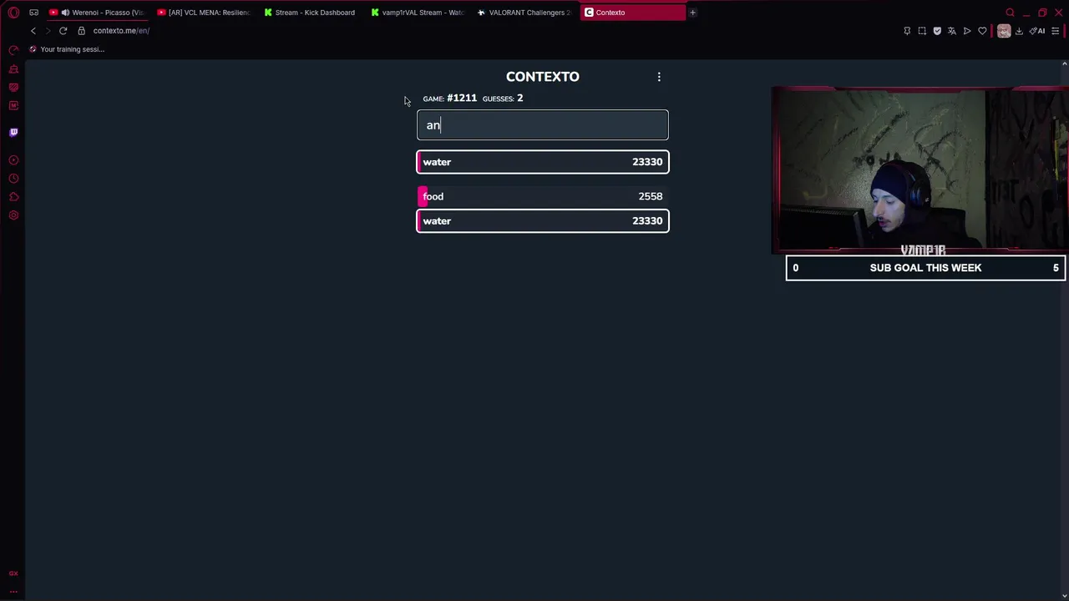Click the shield ad blocker icon

pyautogui.click(x=937, y=31)
